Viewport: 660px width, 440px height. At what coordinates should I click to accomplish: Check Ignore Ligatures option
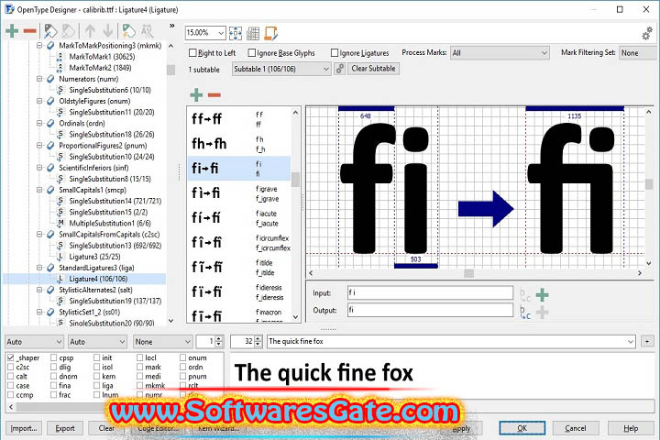(335, 52)
